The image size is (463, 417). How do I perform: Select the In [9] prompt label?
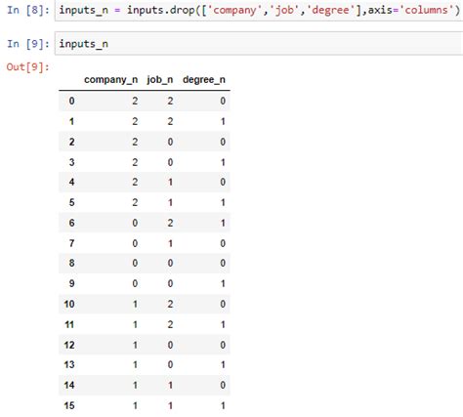pyautogui.click(x=28, y=44)
